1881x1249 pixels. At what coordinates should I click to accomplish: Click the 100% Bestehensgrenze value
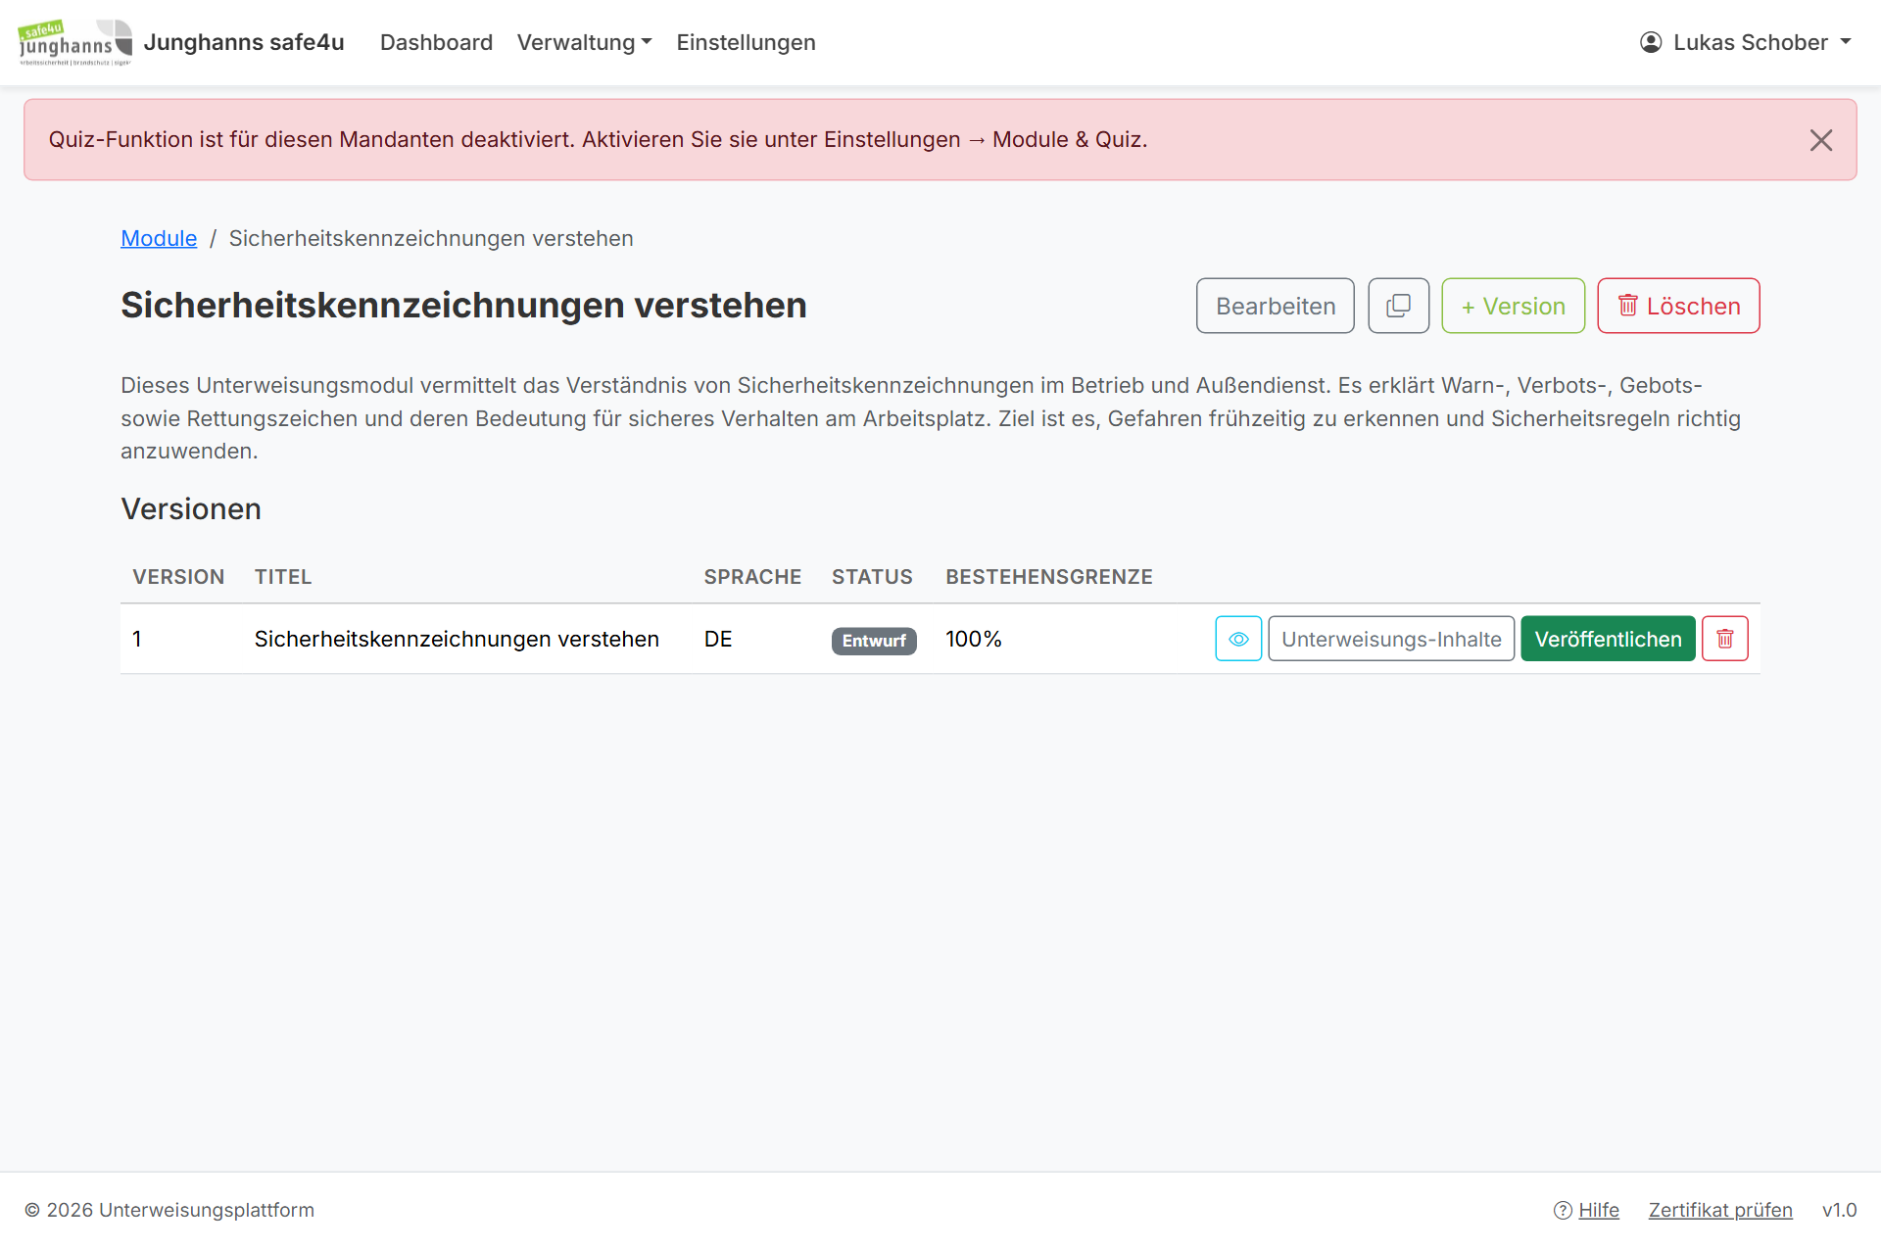pos(973,639)
